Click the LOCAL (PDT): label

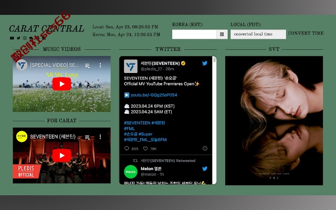click(x=246, y=25)
